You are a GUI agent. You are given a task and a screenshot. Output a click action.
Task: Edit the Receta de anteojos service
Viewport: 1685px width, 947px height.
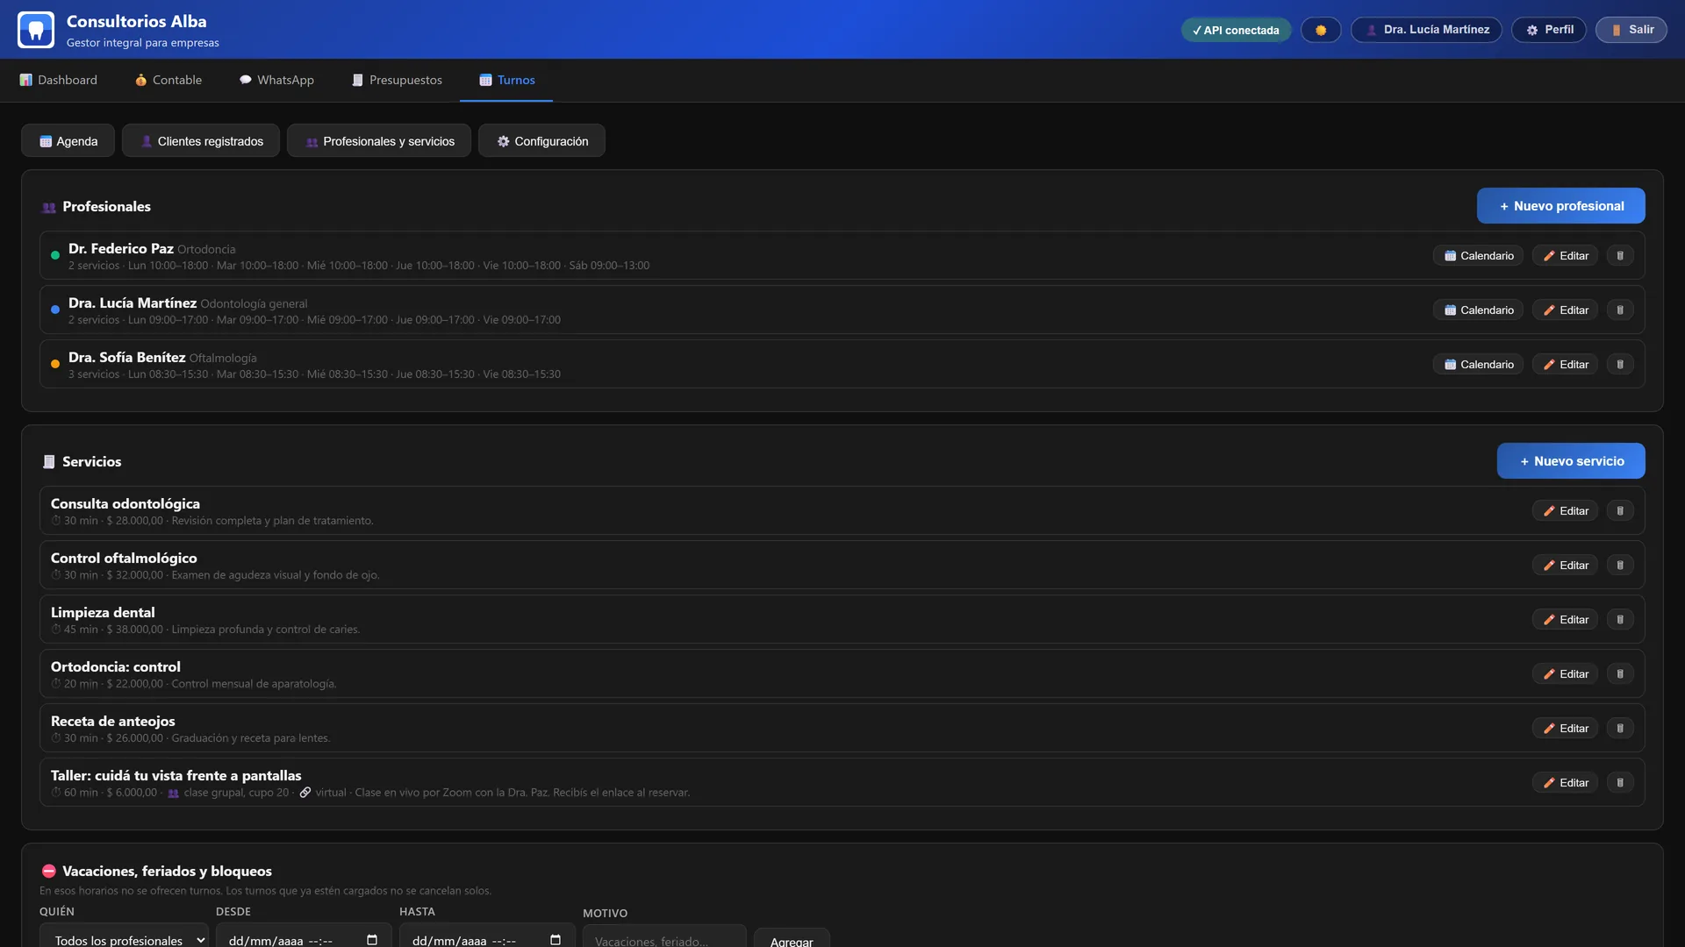[x=1566, y=729]
